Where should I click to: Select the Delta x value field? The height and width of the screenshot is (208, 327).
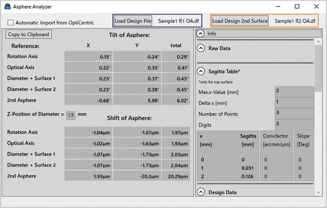pyautogui.click(x=294, y=102)
